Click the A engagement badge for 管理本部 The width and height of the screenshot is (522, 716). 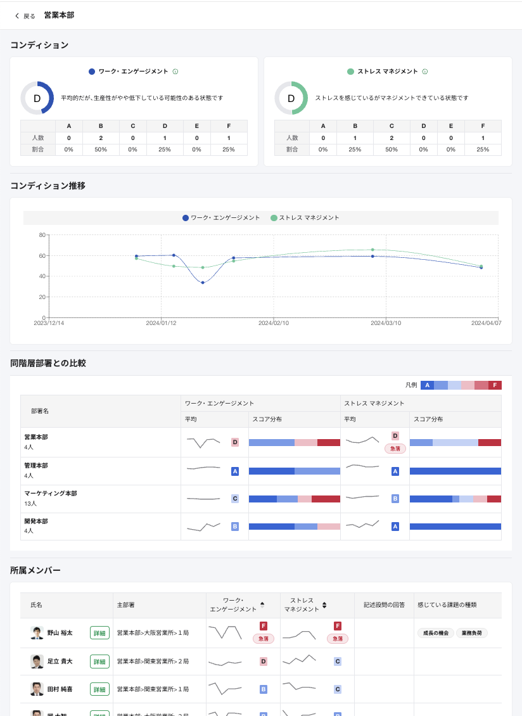pyautogui.click(x=235, y=471)
